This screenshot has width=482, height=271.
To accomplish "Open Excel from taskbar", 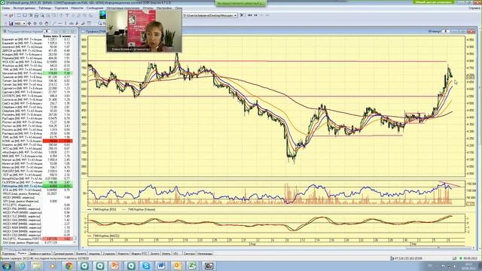I will [193, 266].
